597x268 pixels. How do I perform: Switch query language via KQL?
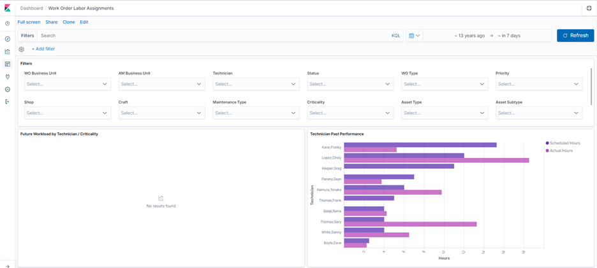[396, 36]
